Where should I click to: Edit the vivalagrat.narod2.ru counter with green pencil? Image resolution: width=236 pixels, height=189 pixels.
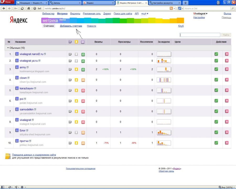pos(216,54)
